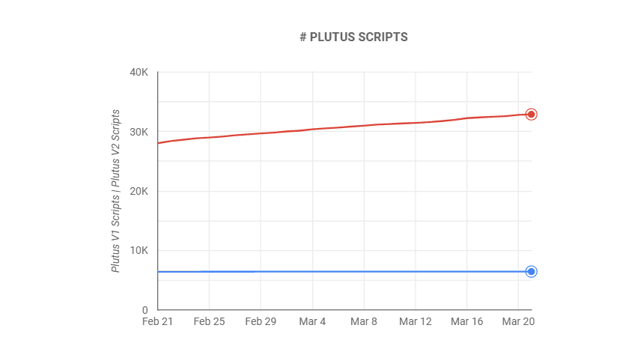Select the Mar 4 date label
The width and height of the screenshot is (617, 355).
point(312,321)
